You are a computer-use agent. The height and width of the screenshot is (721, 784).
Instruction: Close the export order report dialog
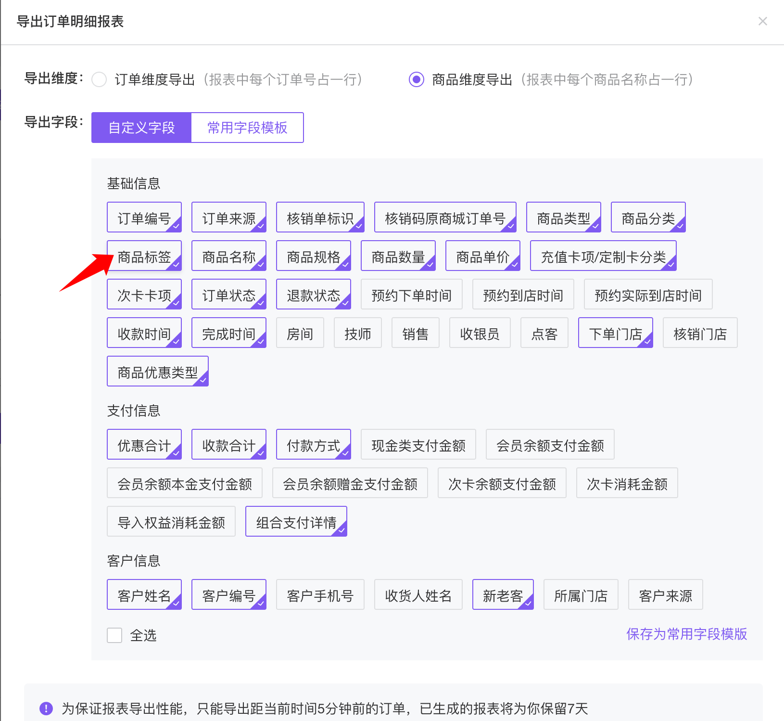click(762, 21)
